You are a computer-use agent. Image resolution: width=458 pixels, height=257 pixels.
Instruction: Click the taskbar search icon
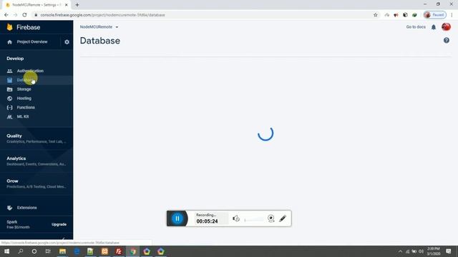(x=21, y=251)
